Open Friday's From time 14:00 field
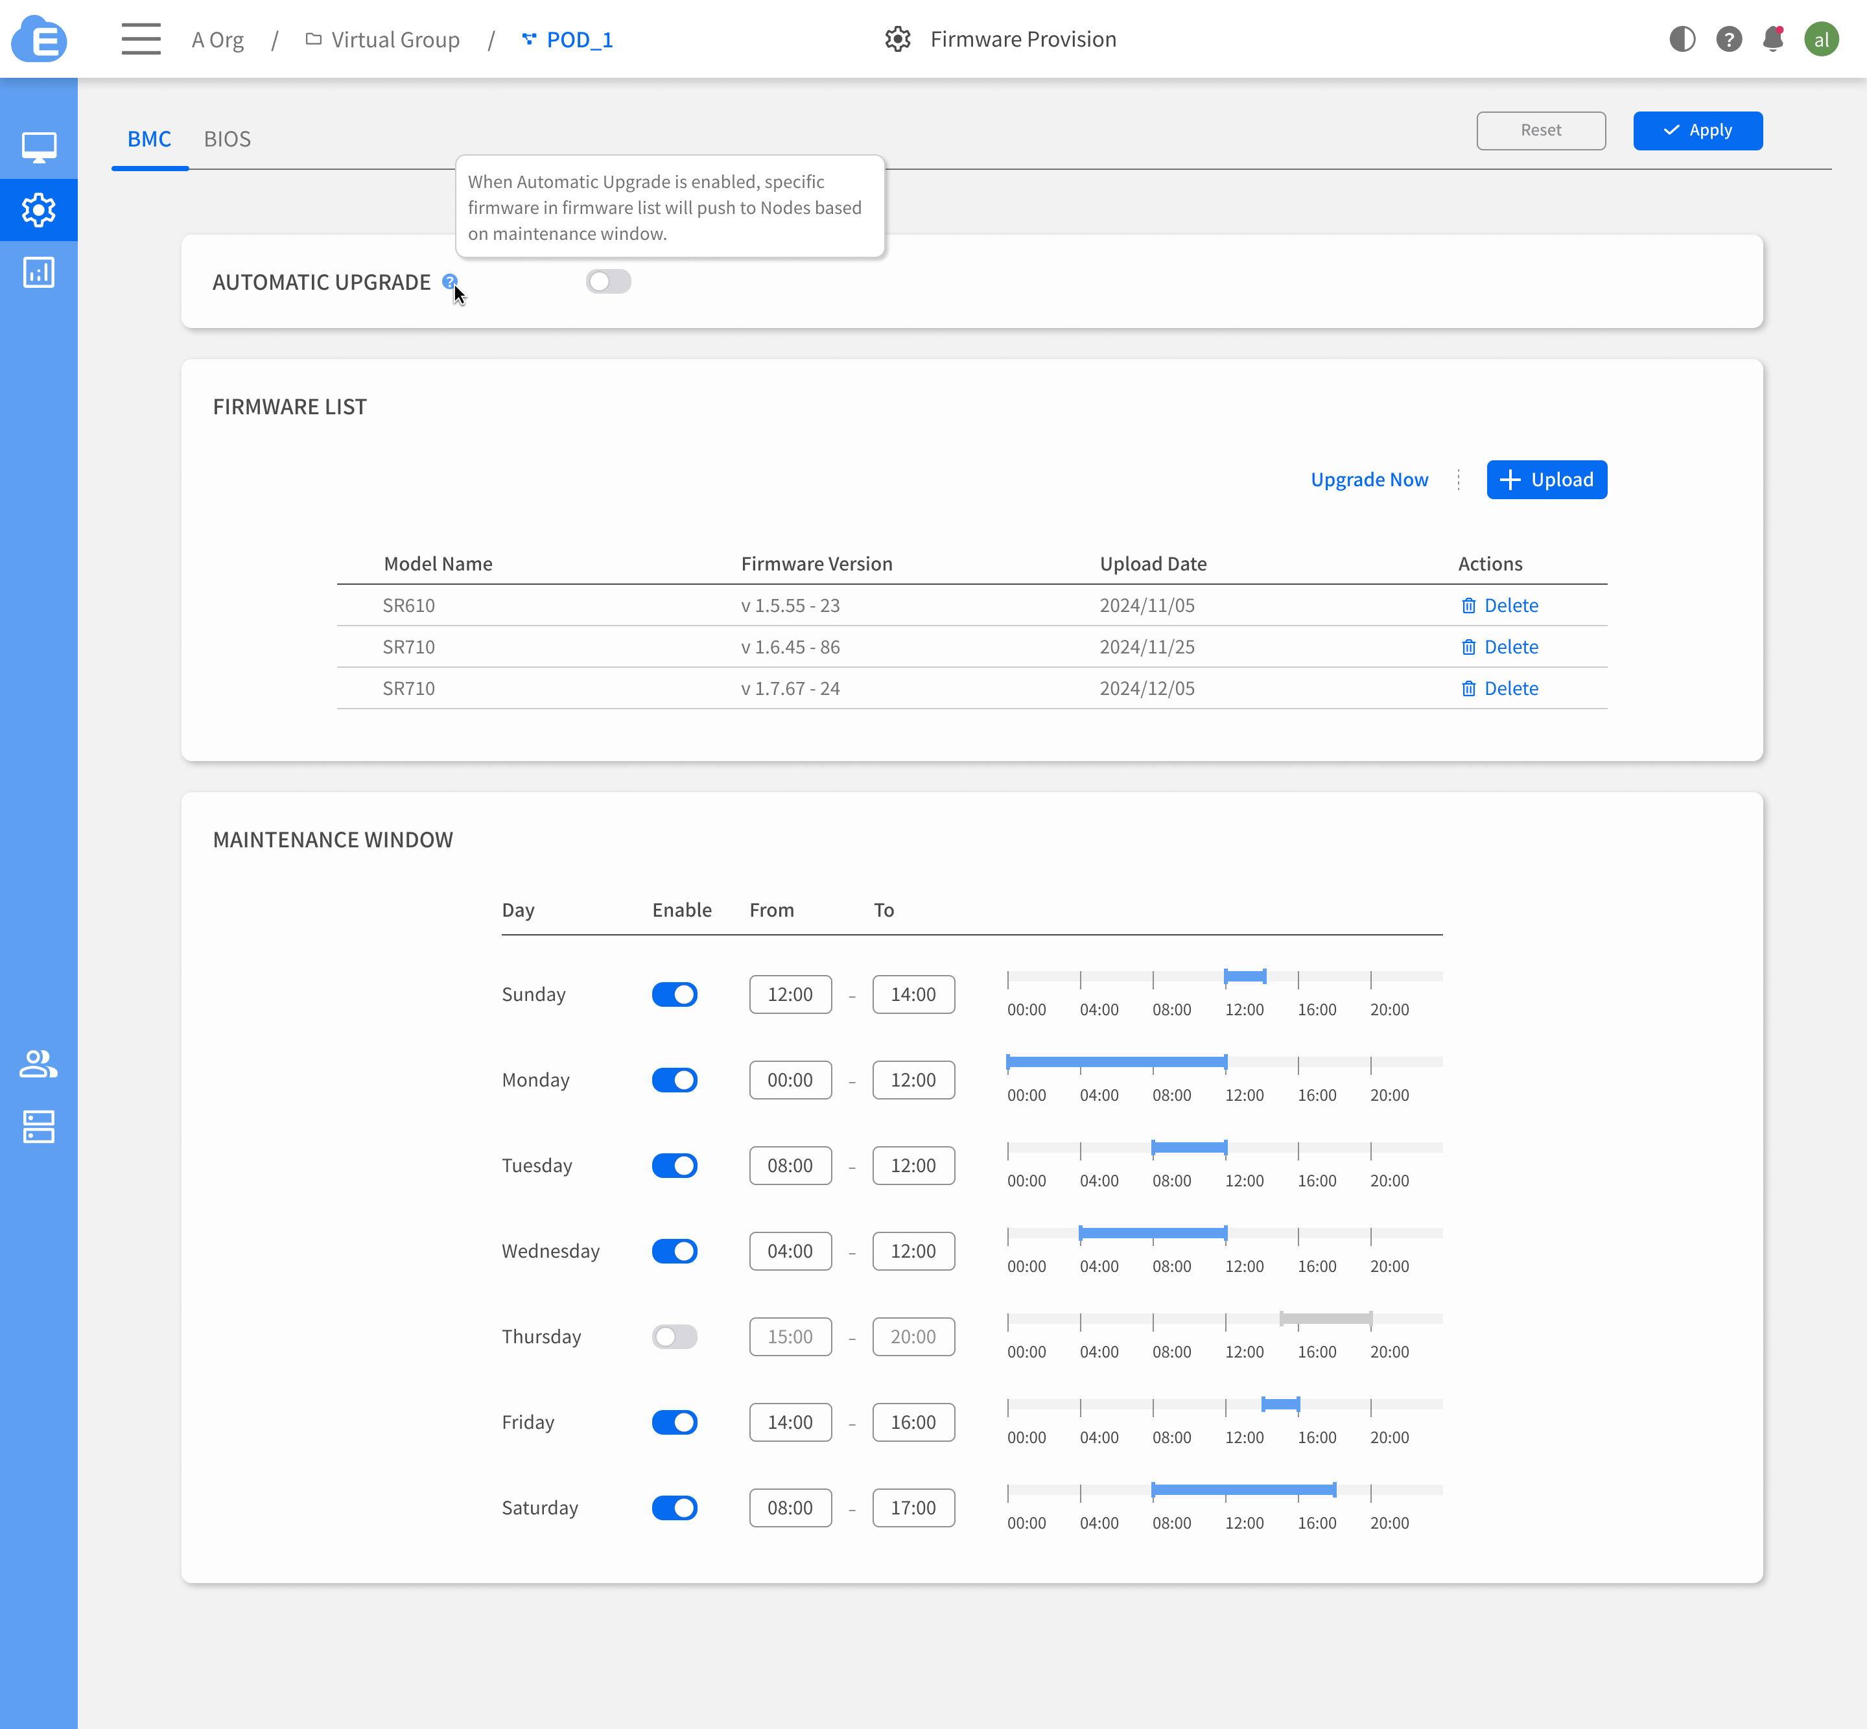1867x1729 pixels. pyautogui.click(x=790, y=1422)
